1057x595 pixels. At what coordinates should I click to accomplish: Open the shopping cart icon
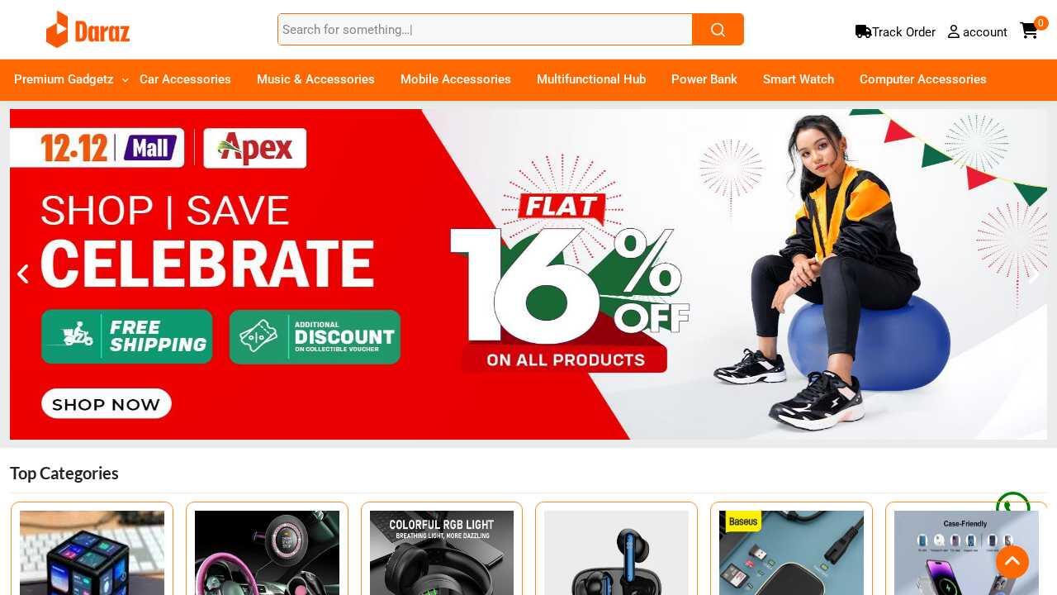[1028, 31]
